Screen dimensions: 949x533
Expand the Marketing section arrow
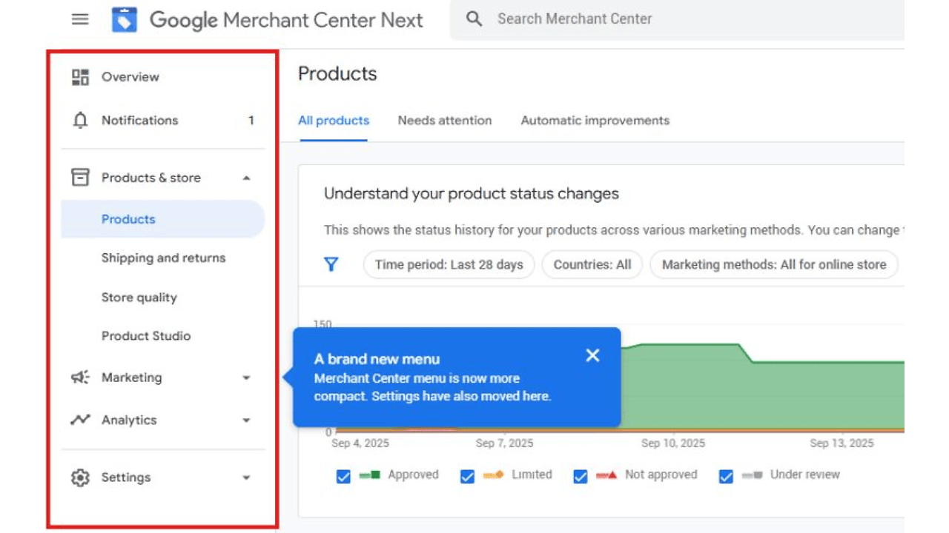[x=246, y=378]
